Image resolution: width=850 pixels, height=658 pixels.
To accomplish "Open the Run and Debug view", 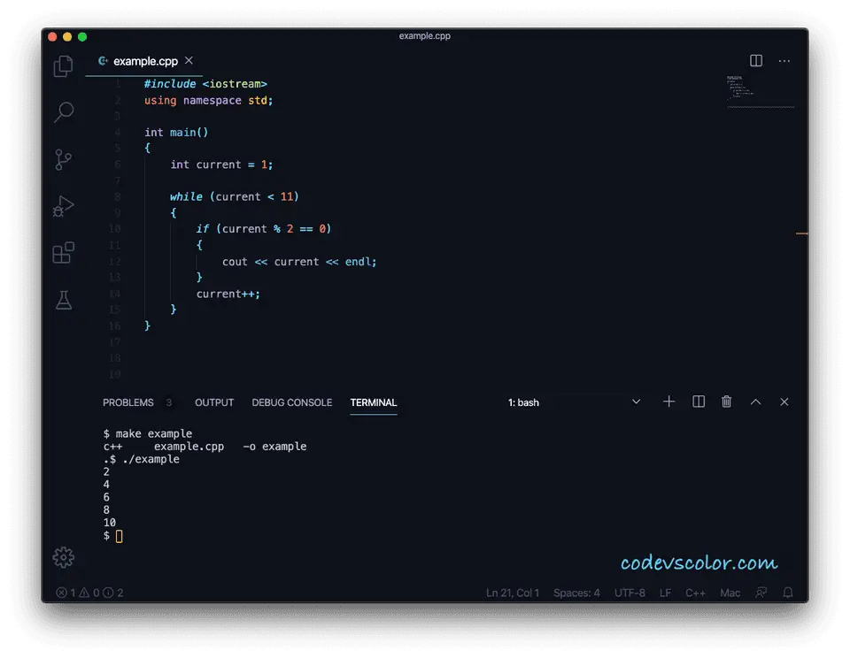I will pyautogui.click(x=64, y=206).
